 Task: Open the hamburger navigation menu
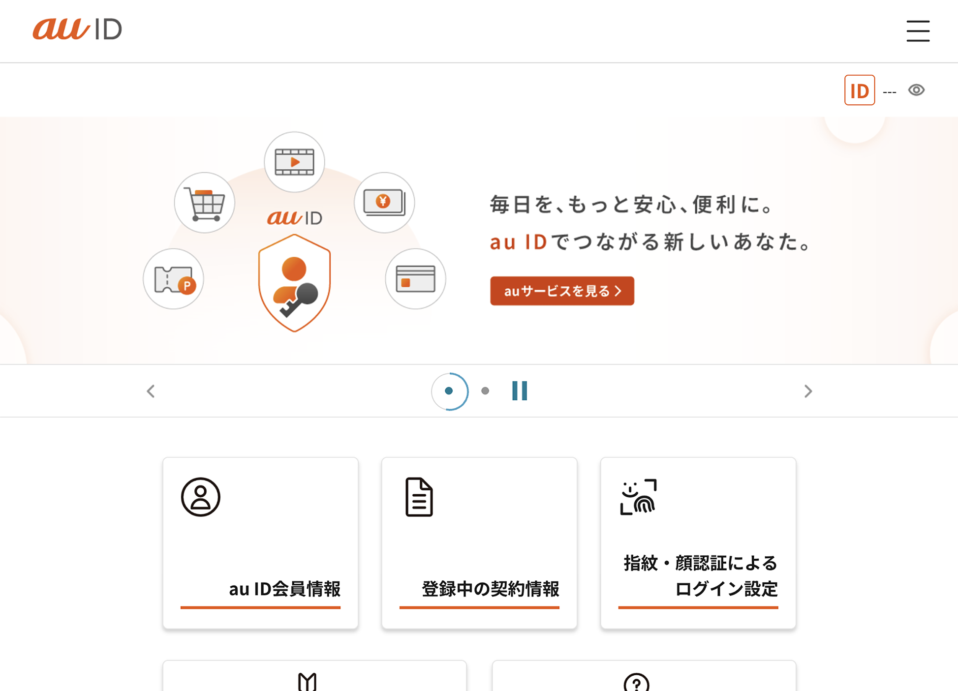(x=918, y=31)
